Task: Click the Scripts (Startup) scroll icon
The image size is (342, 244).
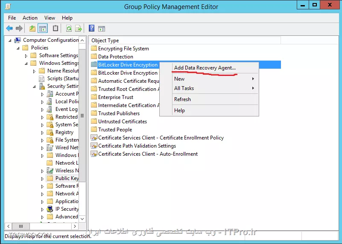Action: [41, 78]
